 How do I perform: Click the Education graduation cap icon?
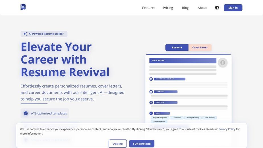(x=151, y=102)
